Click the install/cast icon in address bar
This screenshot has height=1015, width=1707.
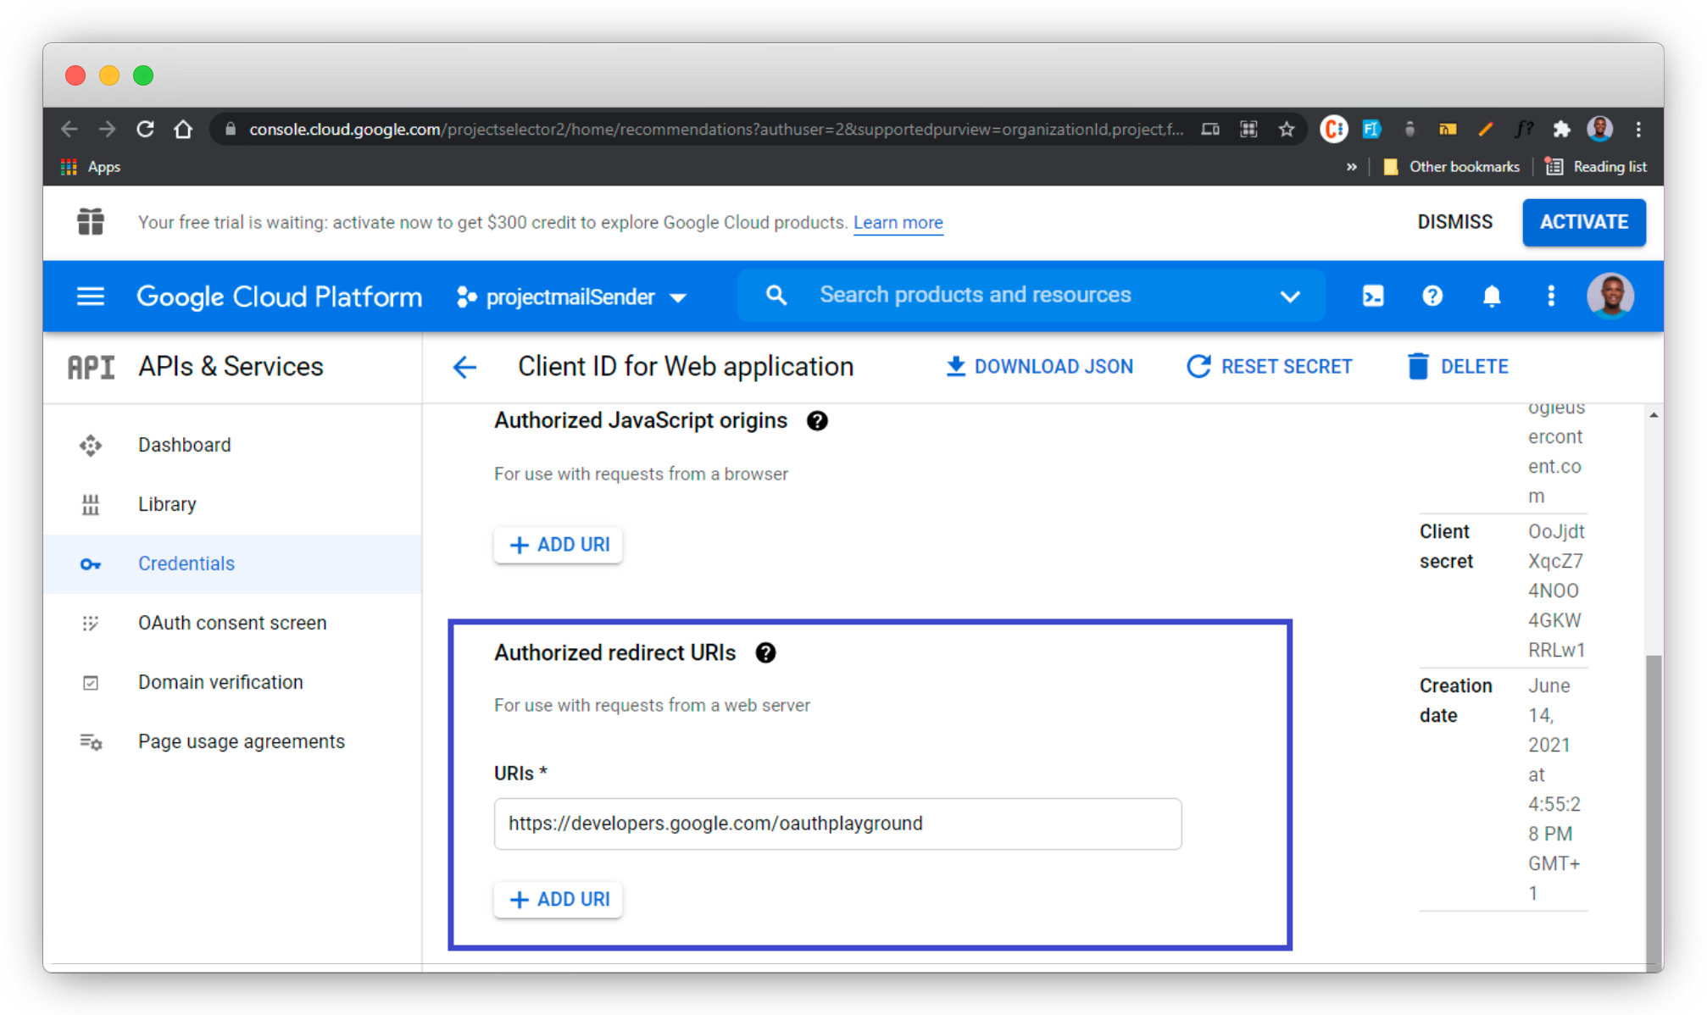1210,129
